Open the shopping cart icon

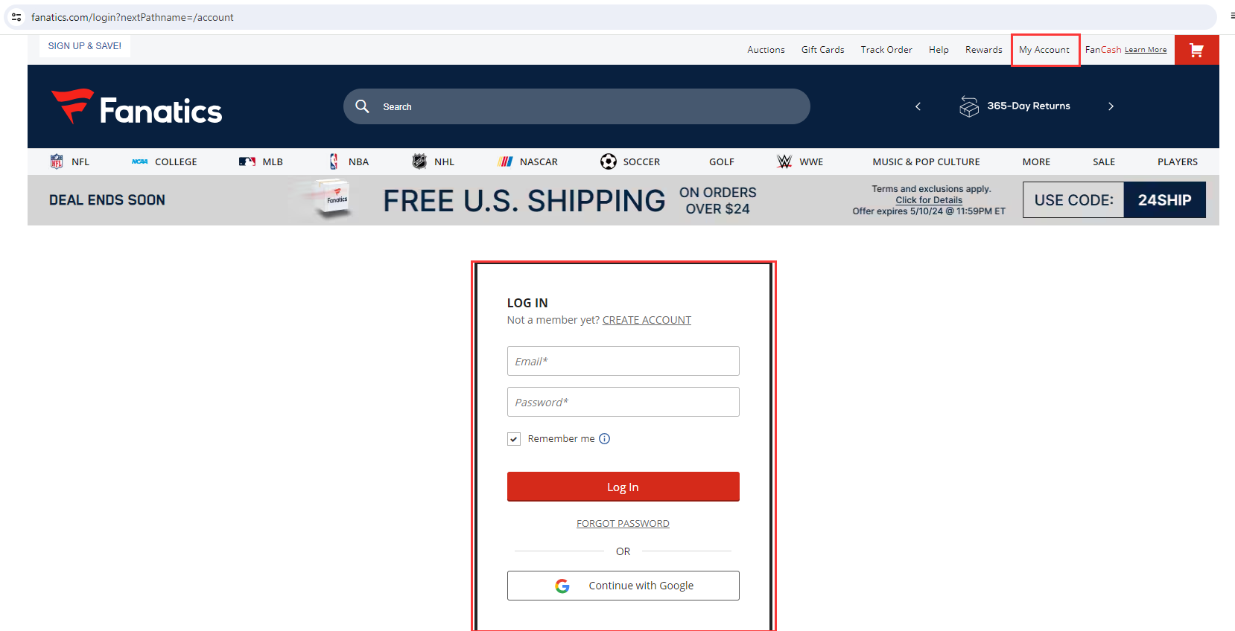(1196, 50)
